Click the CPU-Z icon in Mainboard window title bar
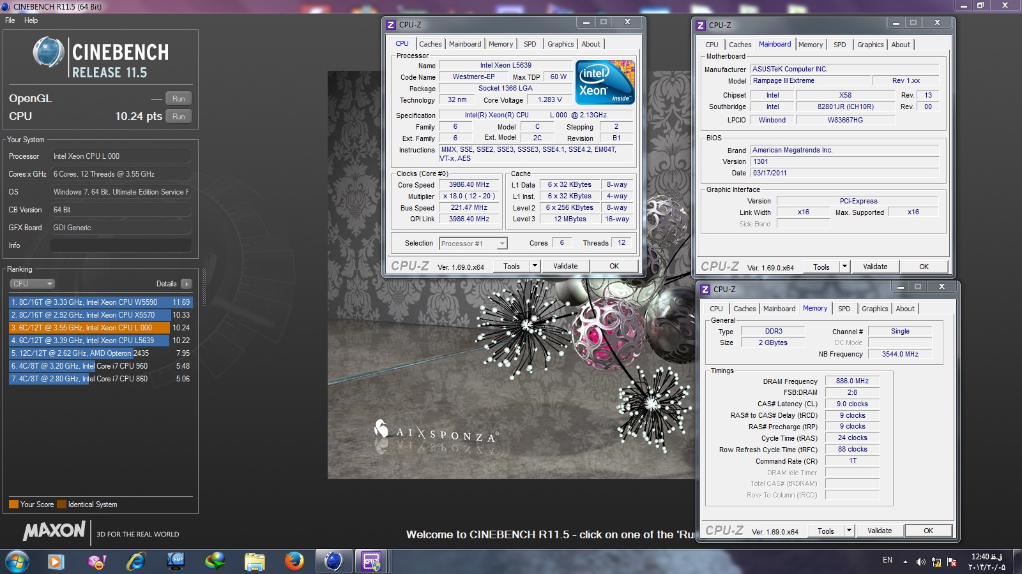Screen dimensions: 1022x574 pyautogui.click(x=701, y=26)
